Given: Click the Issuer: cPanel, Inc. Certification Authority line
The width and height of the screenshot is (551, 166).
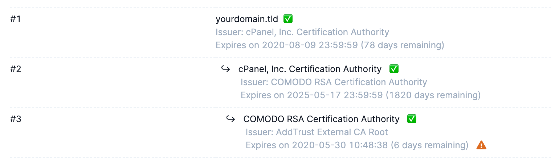Looking at the screenshot, I should click(302, 32).
